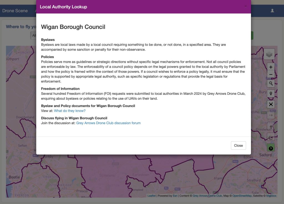Open the Mapbox attribution link

tap(271, 196)
